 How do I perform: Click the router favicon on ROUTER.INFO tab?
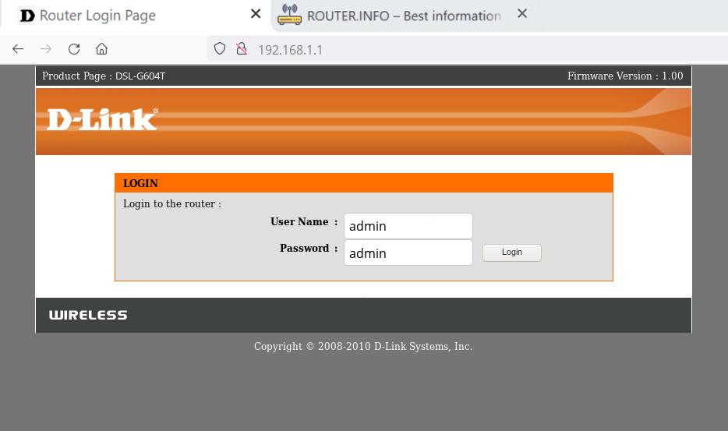coord(289,15)
